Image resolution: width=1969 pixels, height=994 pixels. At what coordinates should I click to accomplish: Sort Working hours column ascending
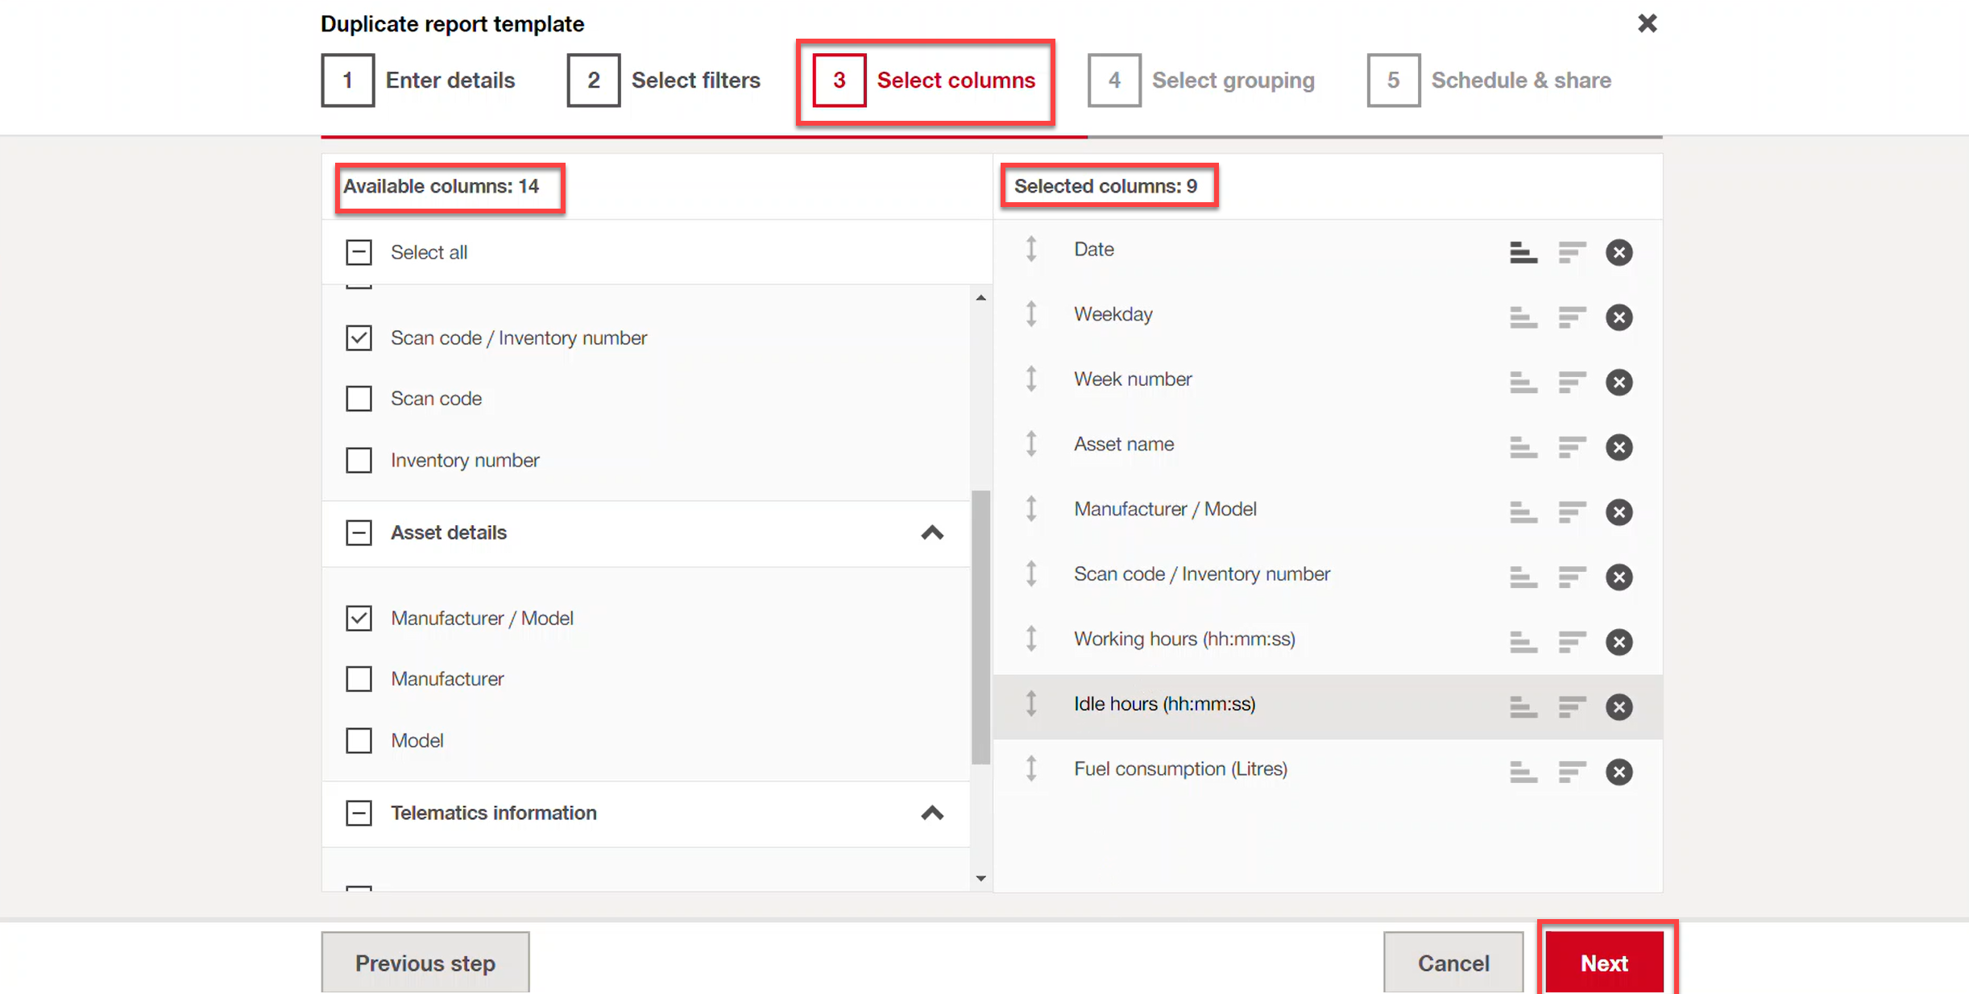pyautogui.click(x=1523, y=642)
